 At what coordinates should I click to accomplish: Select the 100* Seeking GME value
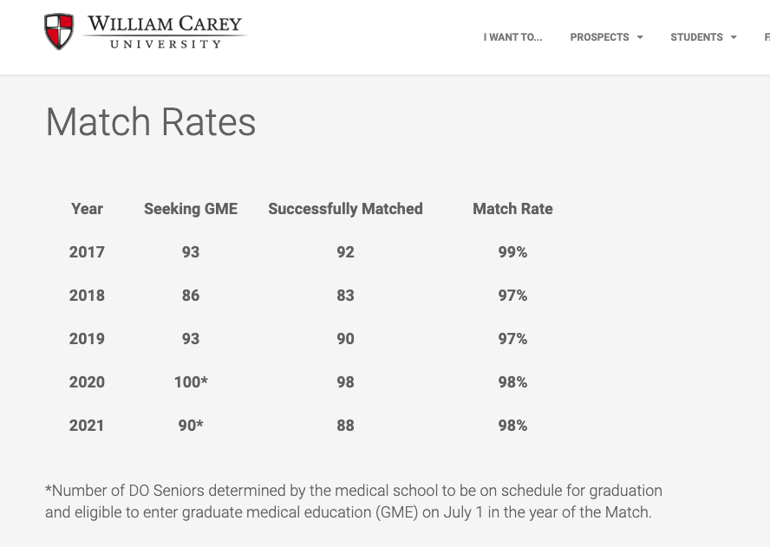(191, 382)
